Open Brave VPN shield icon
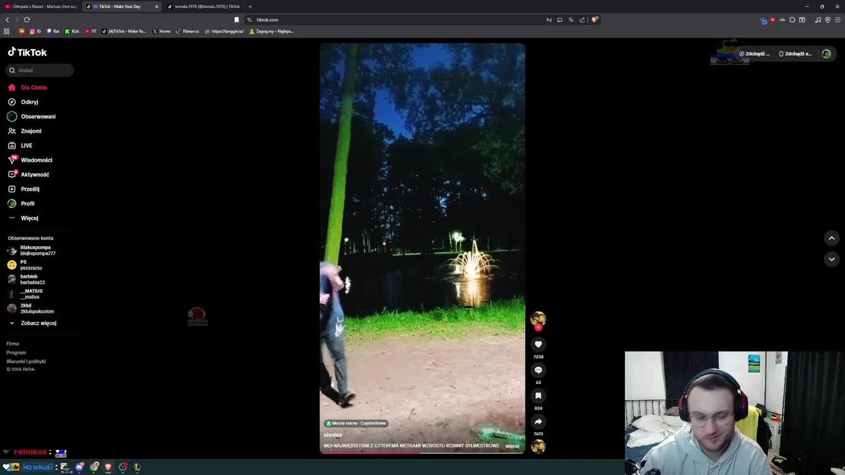Viewport: 845px width, 475px height. click(828, 20)
